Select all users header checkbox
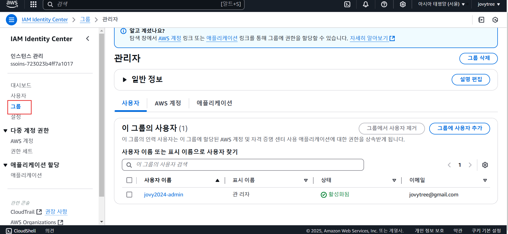Screen dimensions: 508x234 pyautogui.click(x=129, y=180)
